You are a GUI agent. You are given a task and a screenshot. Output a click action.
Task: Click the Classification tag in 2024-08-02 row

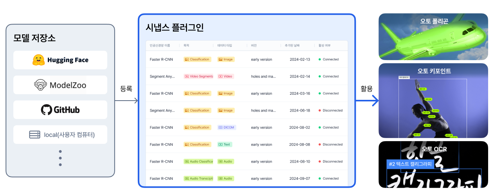point(197,128)
